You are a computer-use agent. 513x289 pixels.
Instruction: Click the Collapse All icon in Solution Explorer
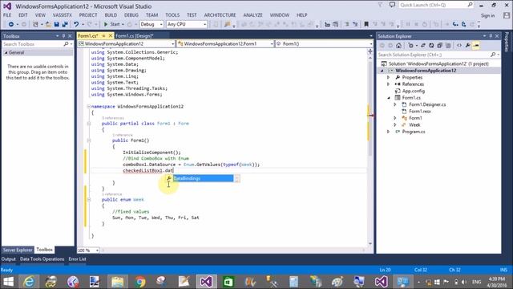click(x=439, y=46)
